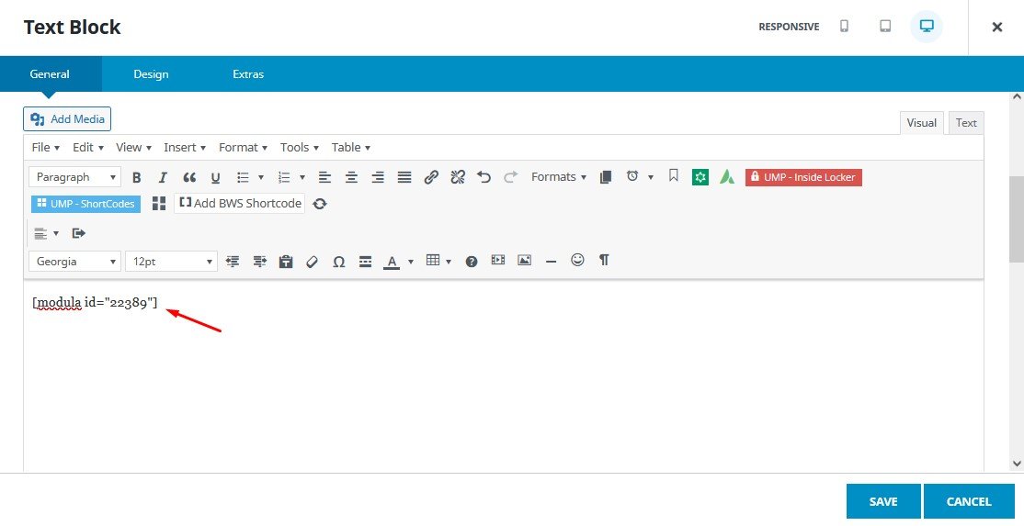Open the Insert menu
This screenshot has width=1024, height=526.
click(x=185, y=147)
